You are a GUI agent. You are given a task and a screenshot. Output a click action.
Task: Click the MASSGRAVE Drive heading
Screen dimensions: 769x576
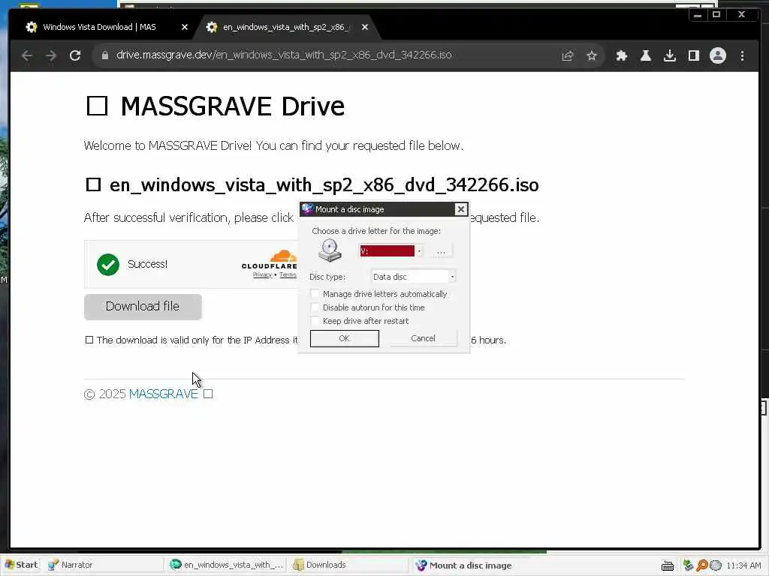tap(216, 106)
